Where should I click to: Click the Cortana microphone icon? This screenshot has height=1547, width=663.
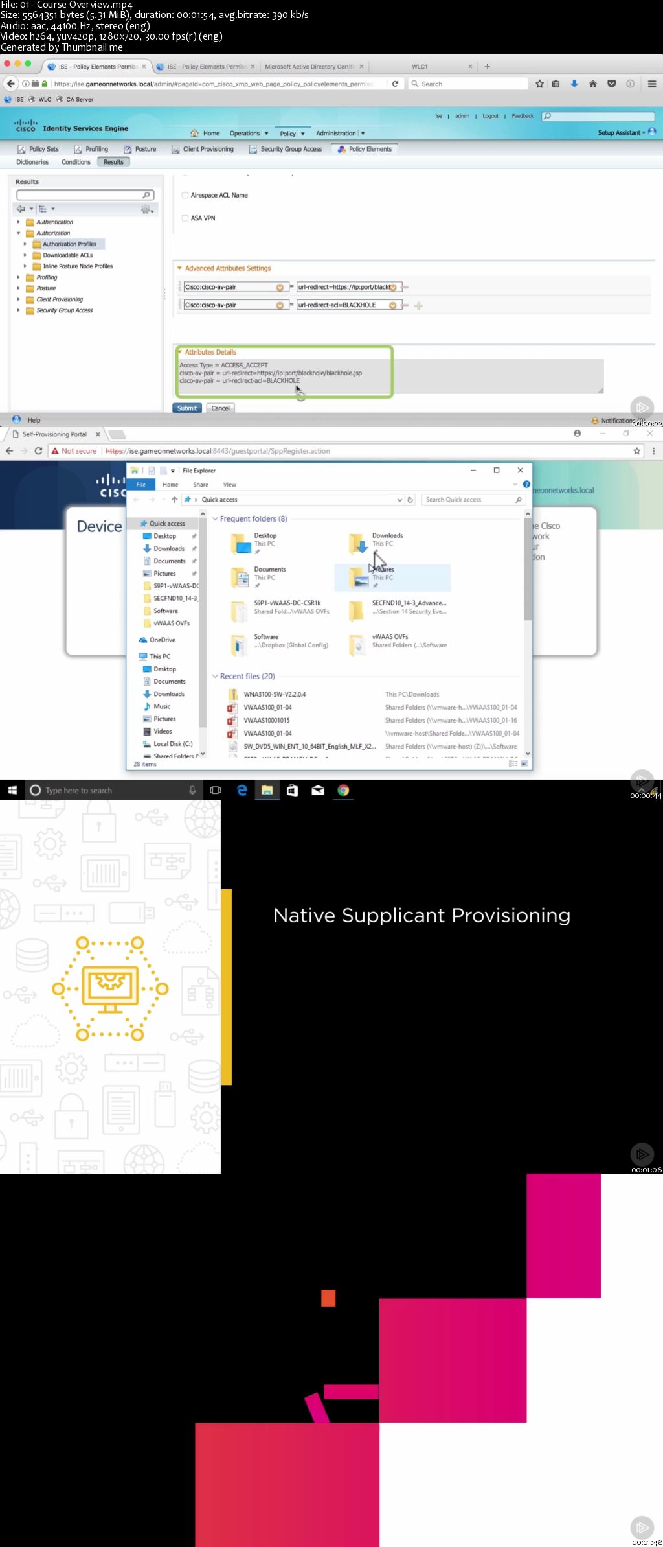(x=192, y=790)
